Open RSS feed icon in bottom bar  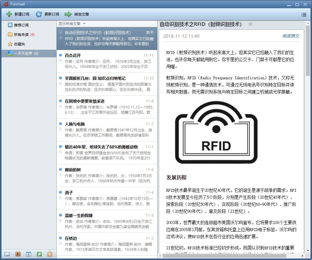[x=50, y=254]
